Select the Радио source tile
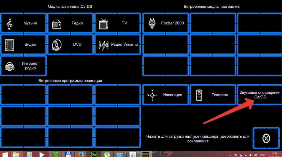 70,23
